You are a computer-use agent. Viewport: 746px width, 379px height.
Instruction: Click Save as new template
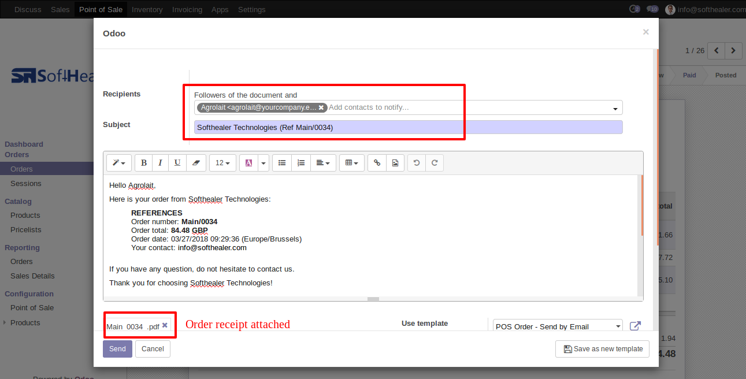tap(602, 349)
